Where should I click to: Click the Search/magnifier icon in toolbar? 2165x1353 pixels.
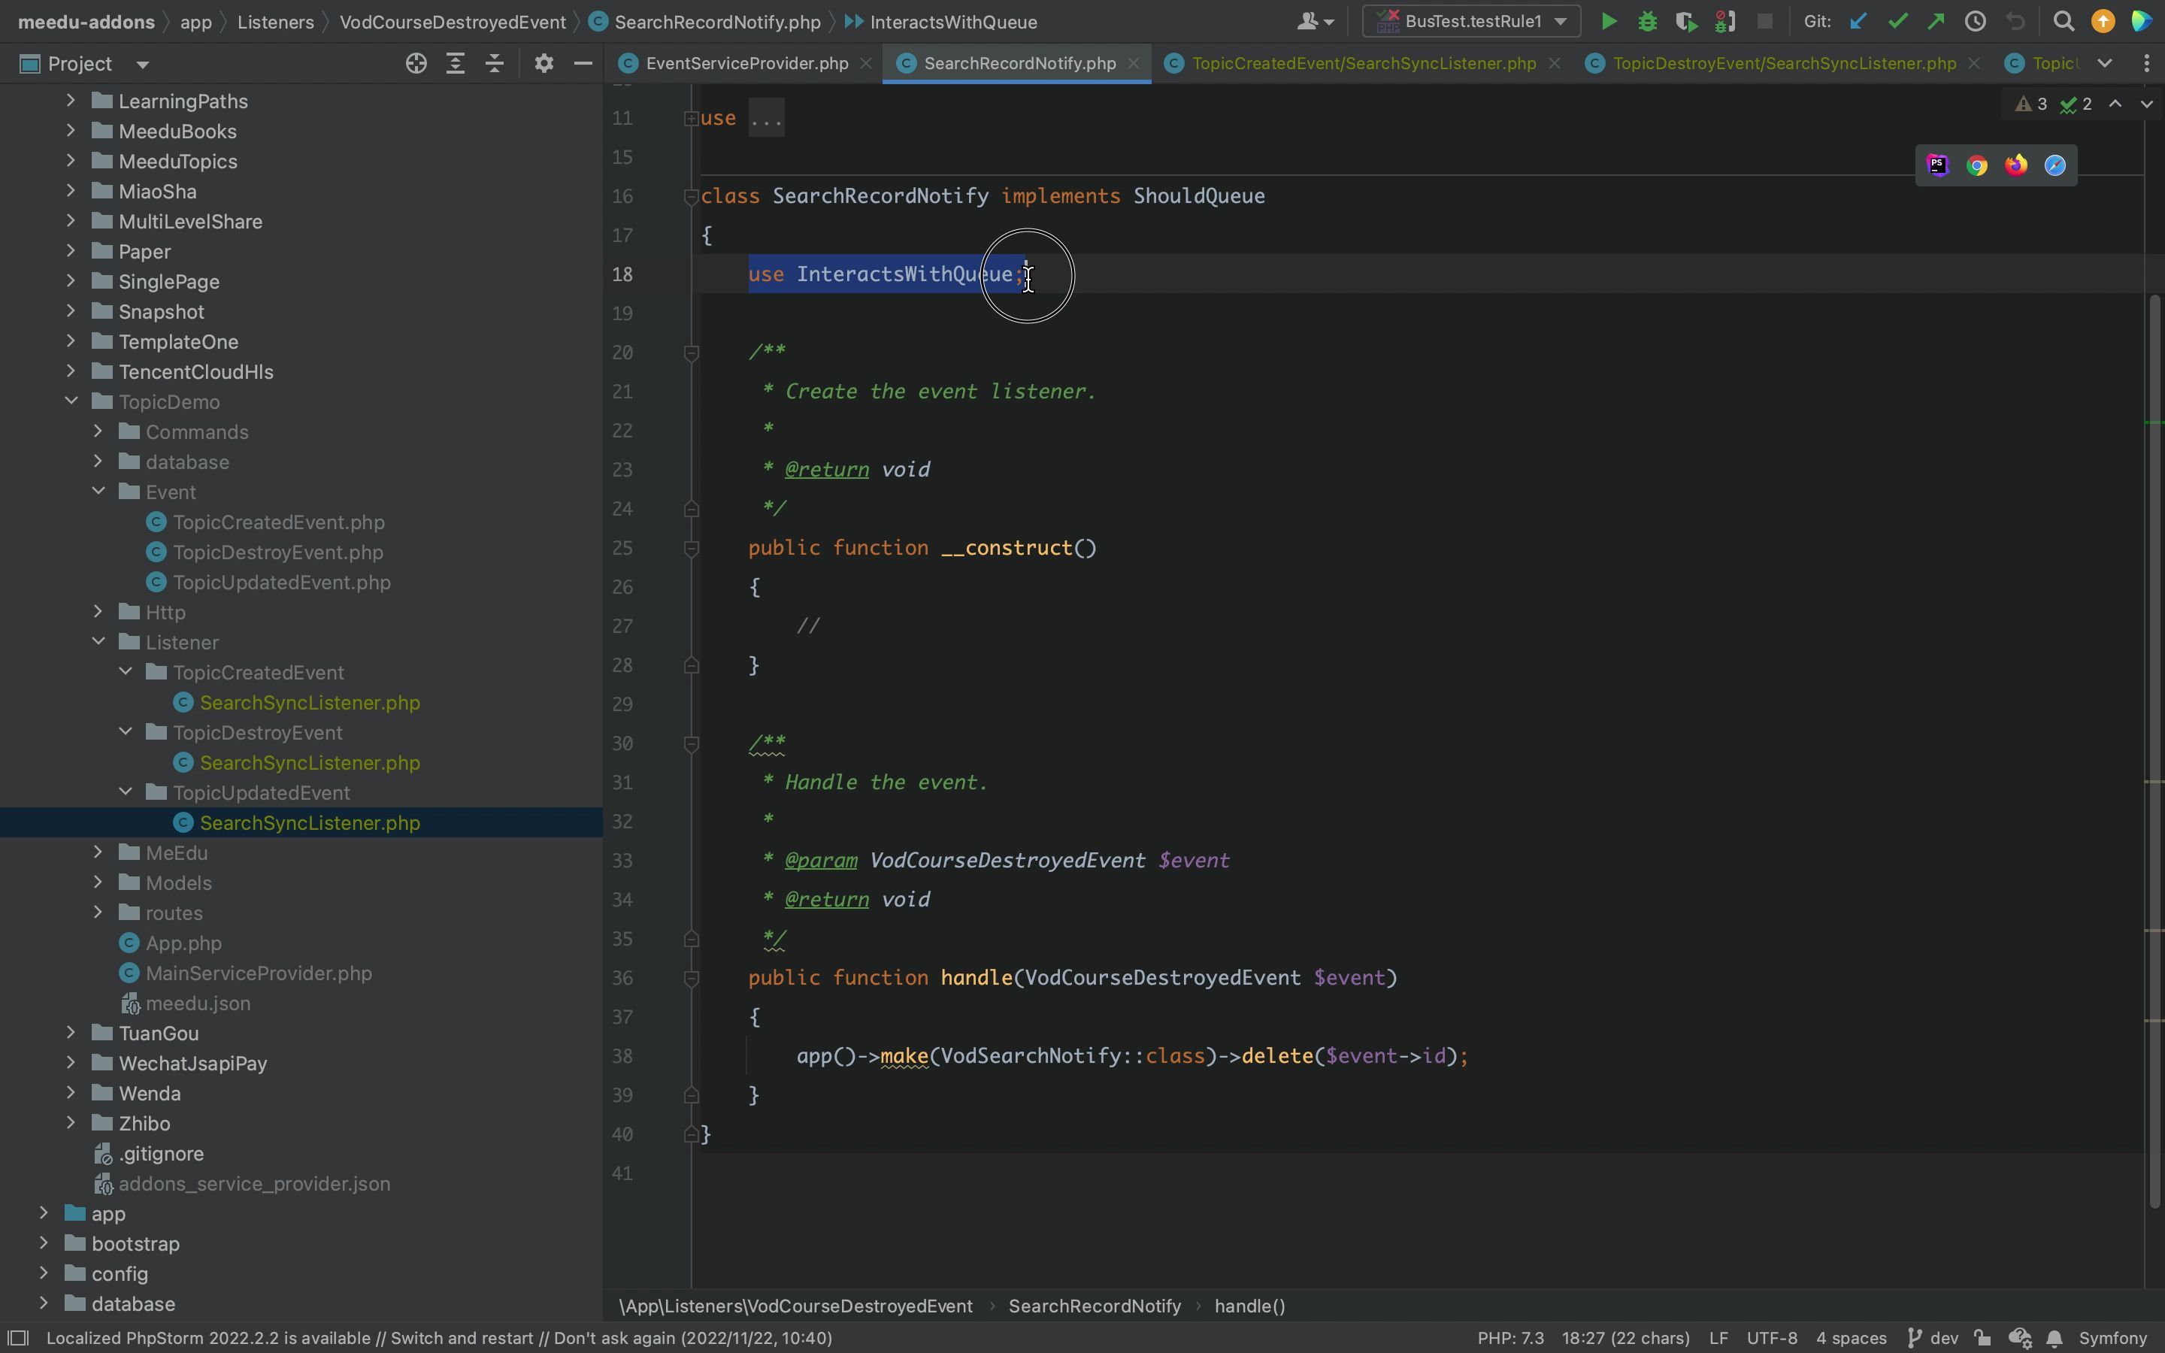2061,22
